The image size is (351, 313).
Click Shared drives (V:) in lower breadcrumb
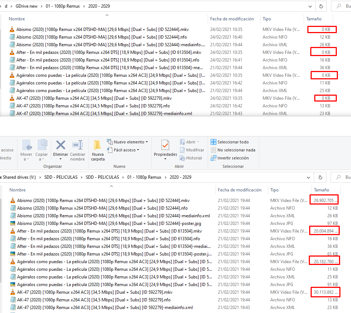pyautogui.click(x=19, y=177)
